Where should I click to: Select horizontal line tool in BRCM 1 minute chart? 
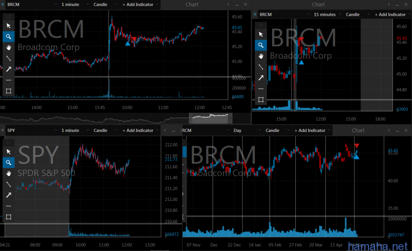coord(9,80)
